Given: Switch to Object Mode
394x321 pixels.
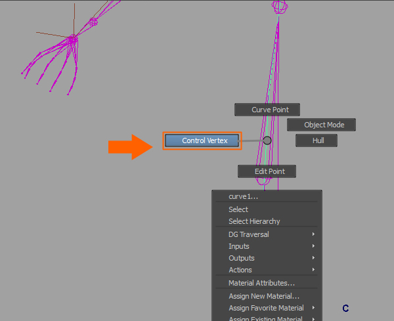Looking at the screenshot, I should coord(321,125).
